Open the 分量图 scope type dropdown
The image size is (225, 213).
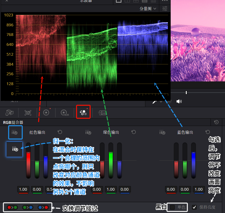[148, 9]
